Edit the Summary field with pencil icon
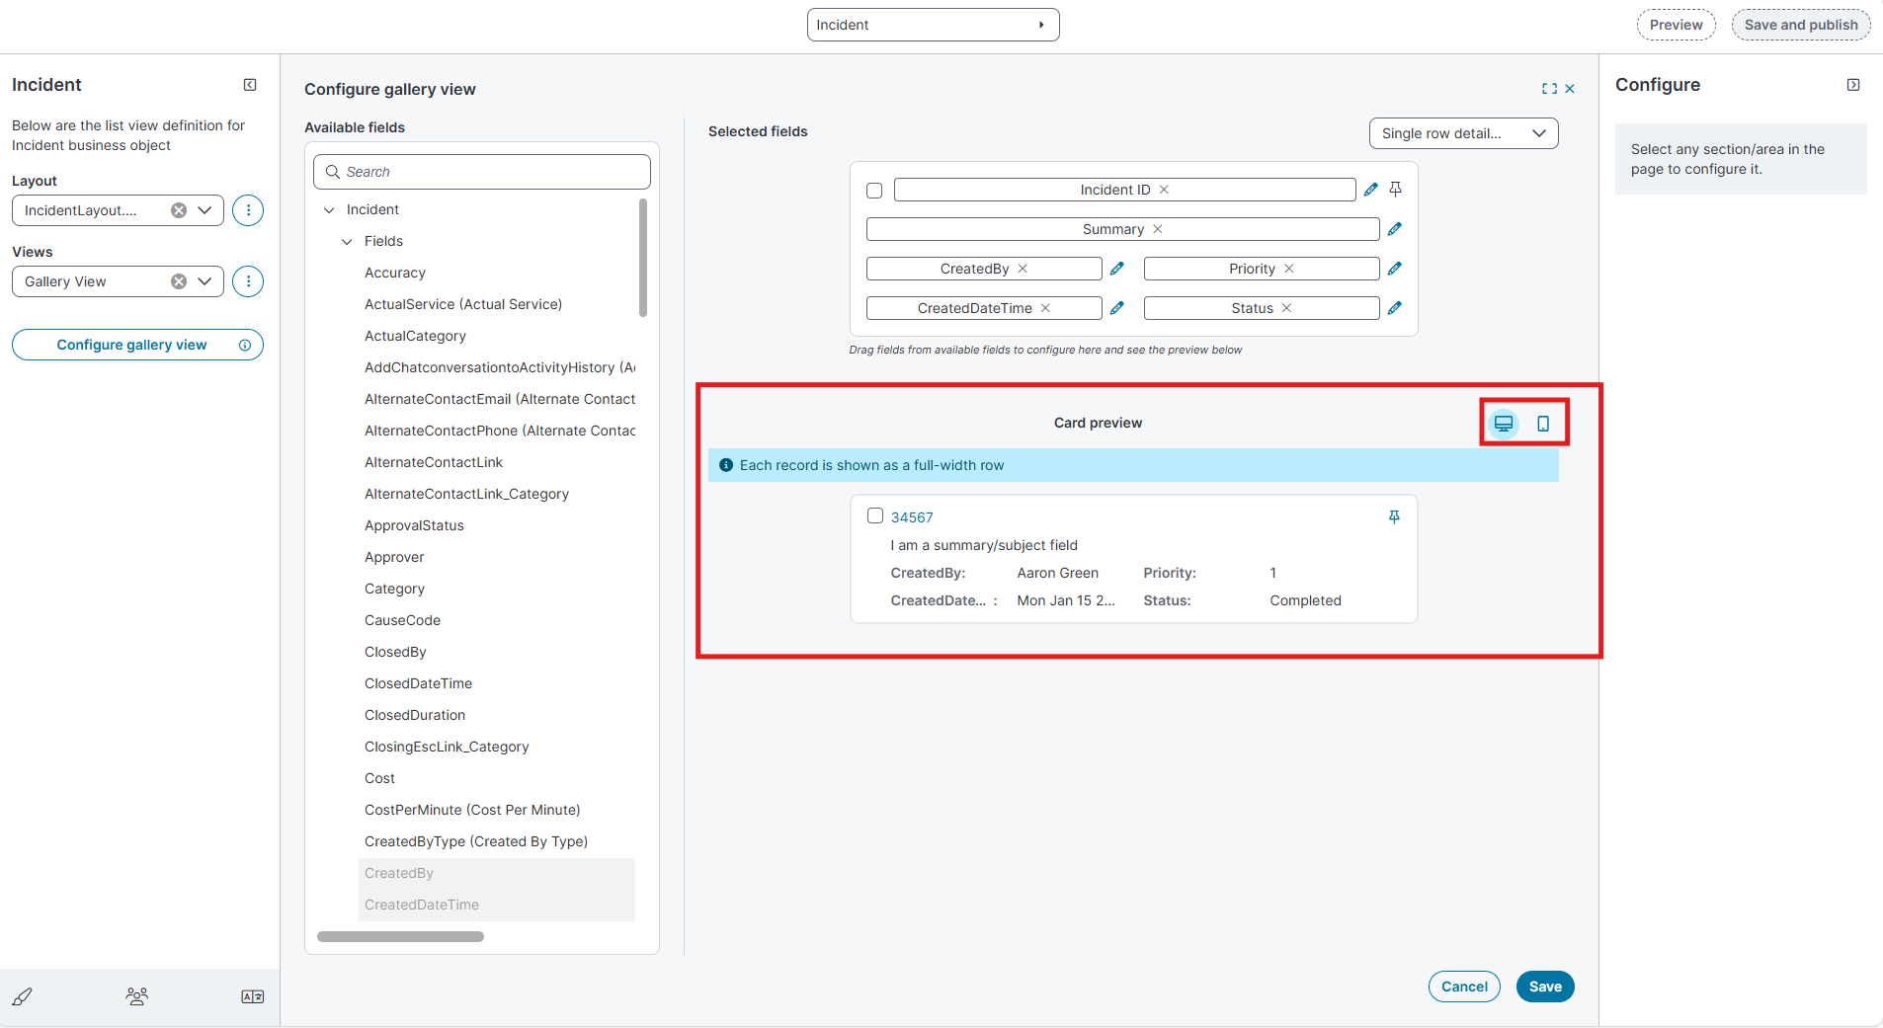 click(x=1394, y=229)
